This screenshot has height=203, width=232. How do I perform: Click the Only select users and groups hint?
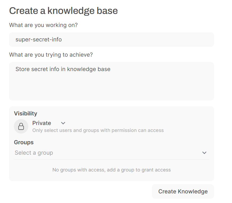tap(98, 130)
